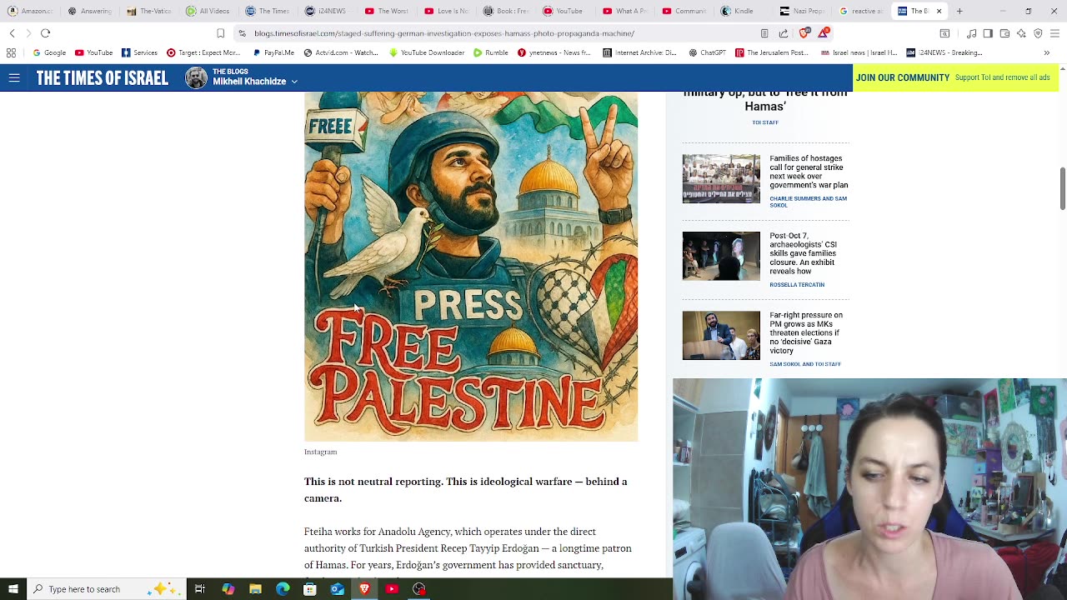The width and height of the screenshot is (1067, 600).
Task: Open the YouTube bookmark
Action: (x=93, y=52)
